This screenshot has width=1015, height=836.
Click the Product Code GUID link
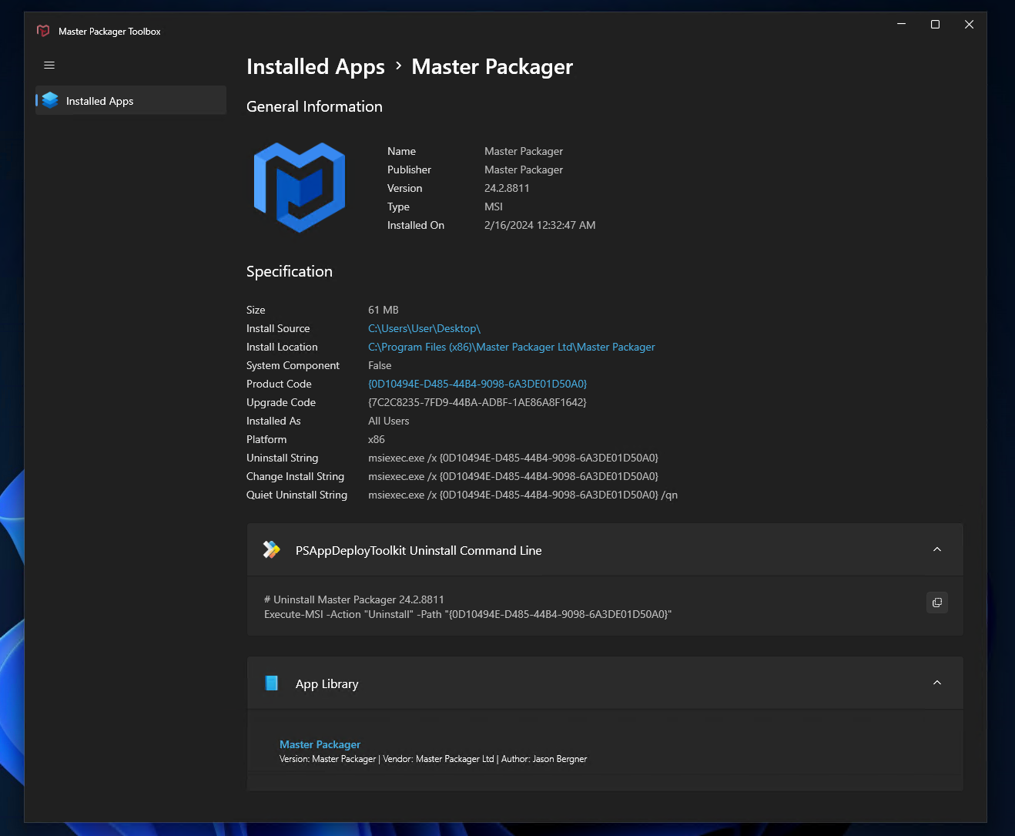[477, 384]
